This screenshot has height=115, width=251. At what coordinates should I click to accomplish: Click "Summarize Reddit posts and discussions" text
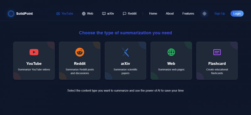80,71
